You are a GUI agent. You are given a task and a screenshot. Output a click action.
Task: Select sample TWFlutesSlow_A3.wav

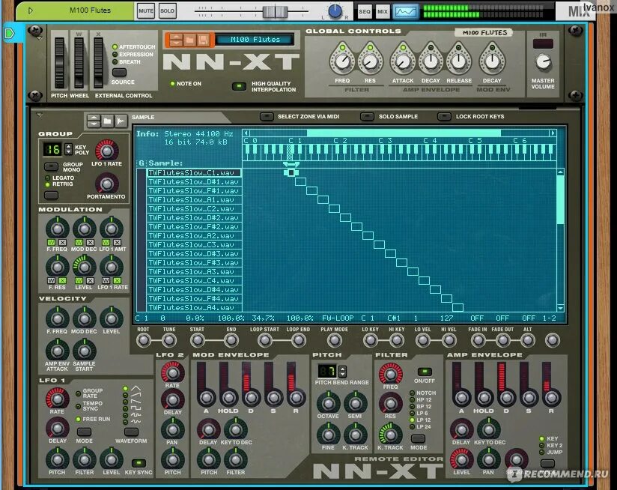tap(194, 271)
